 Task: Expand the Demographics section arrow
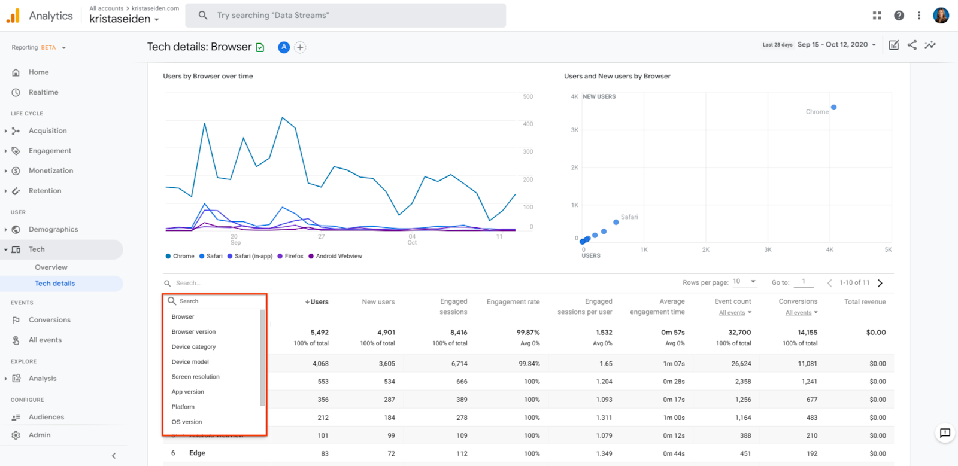[5, 230]
